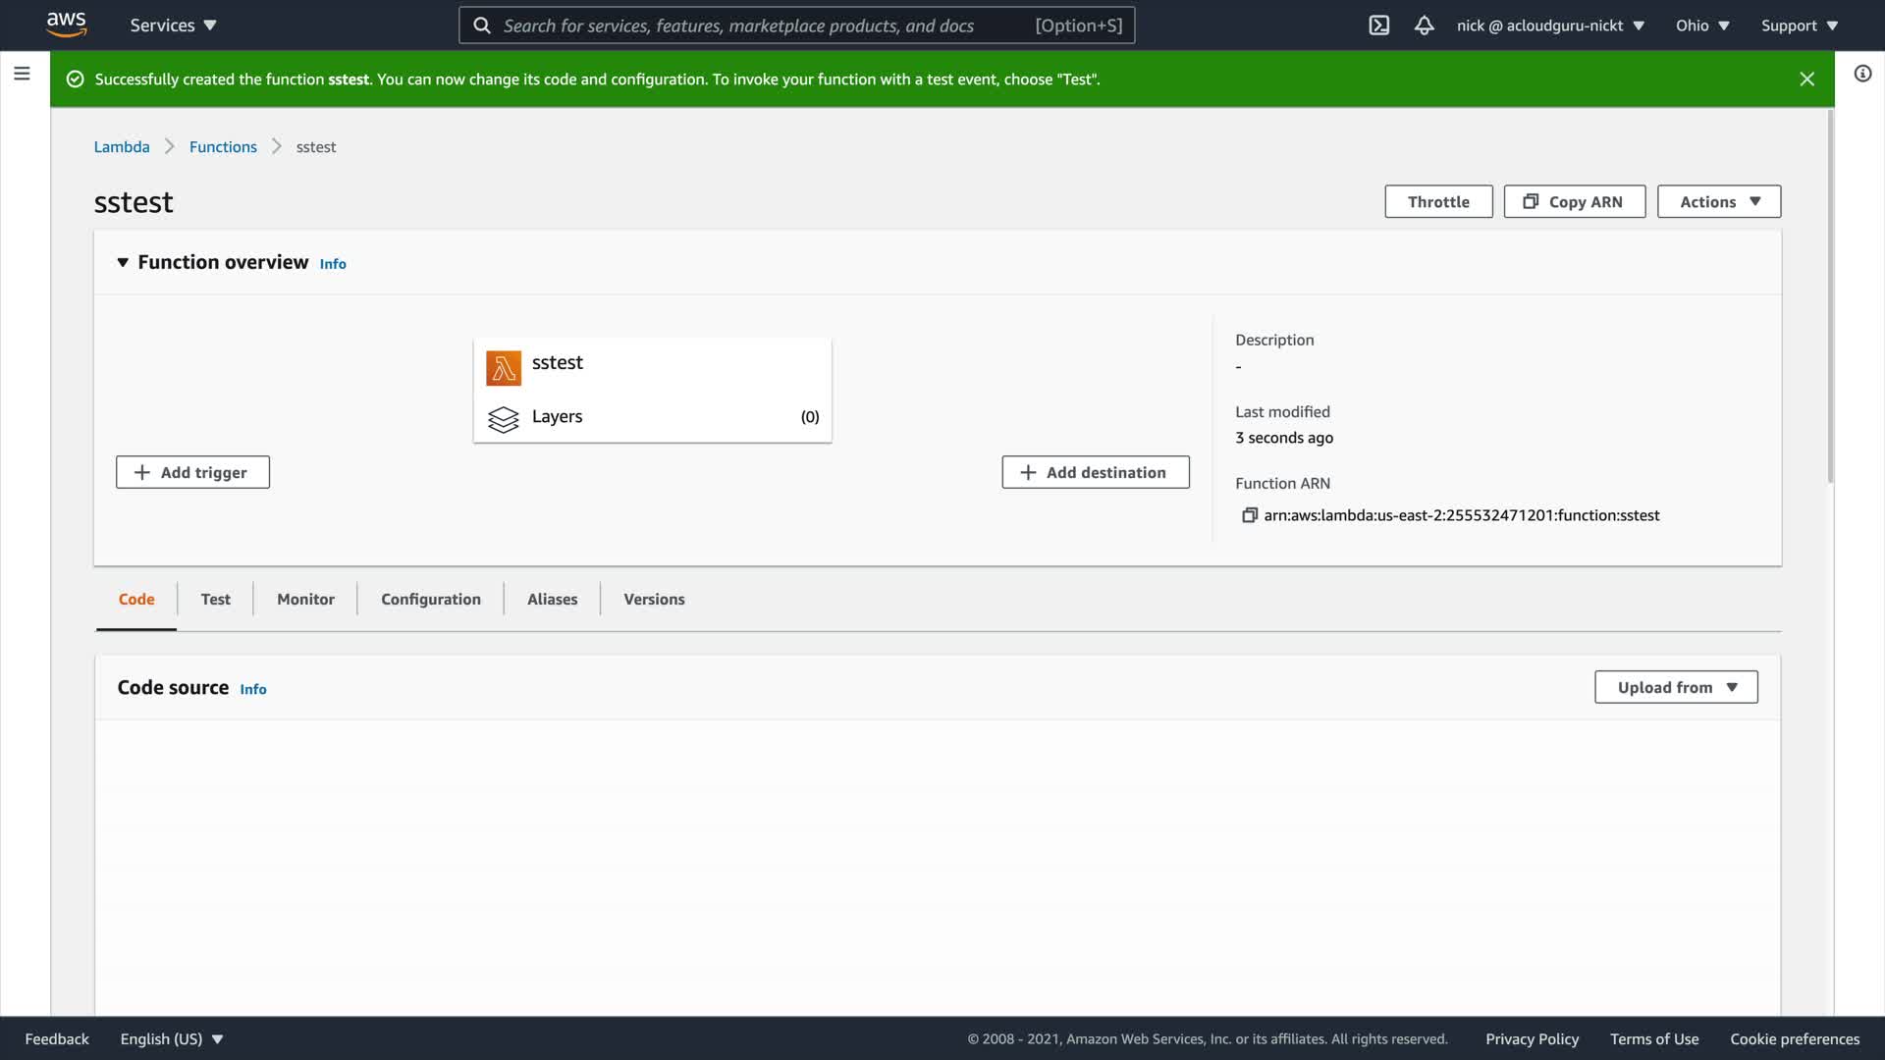Open the notifications bell icon
This screenshot has height=1060, width=1885.
(x=1424, y=26)
